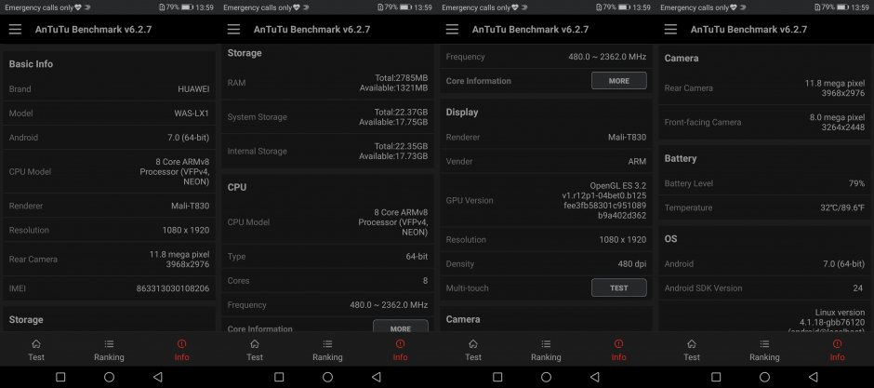Select CPU Type 64-bit row
The height and width of the screenshot is (388, 874).
point(327,257)
